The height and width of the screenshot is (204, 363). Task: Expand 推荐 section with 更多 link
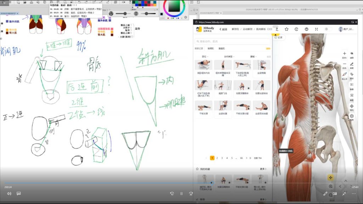coord(263,199)
